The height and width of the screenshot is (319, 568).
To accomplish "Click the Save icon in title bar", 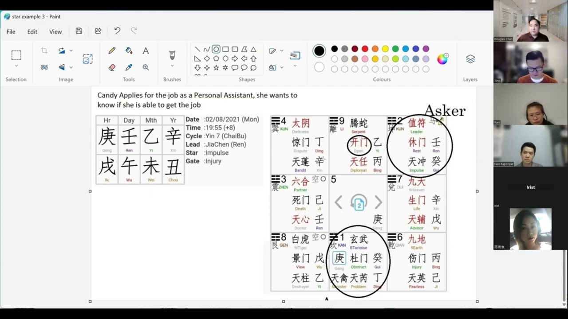I will (x=79, y=31).
